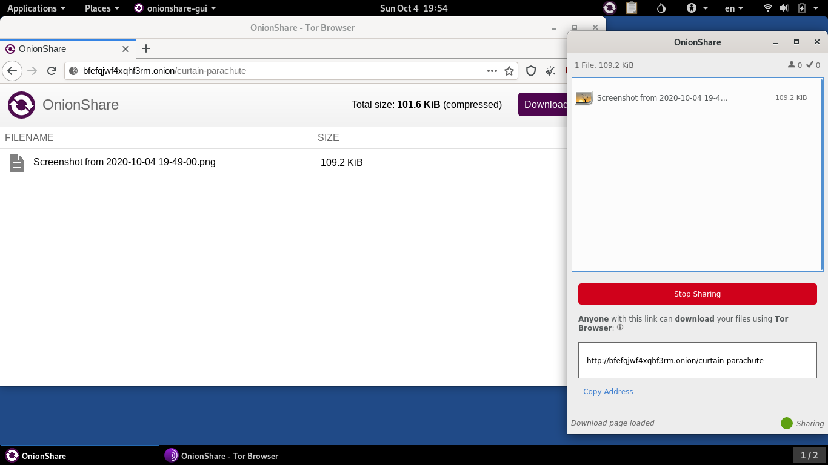Click the file icon beside the PNG filename
Viewport: 828px width, 465px height.
[x=17, y=163]
